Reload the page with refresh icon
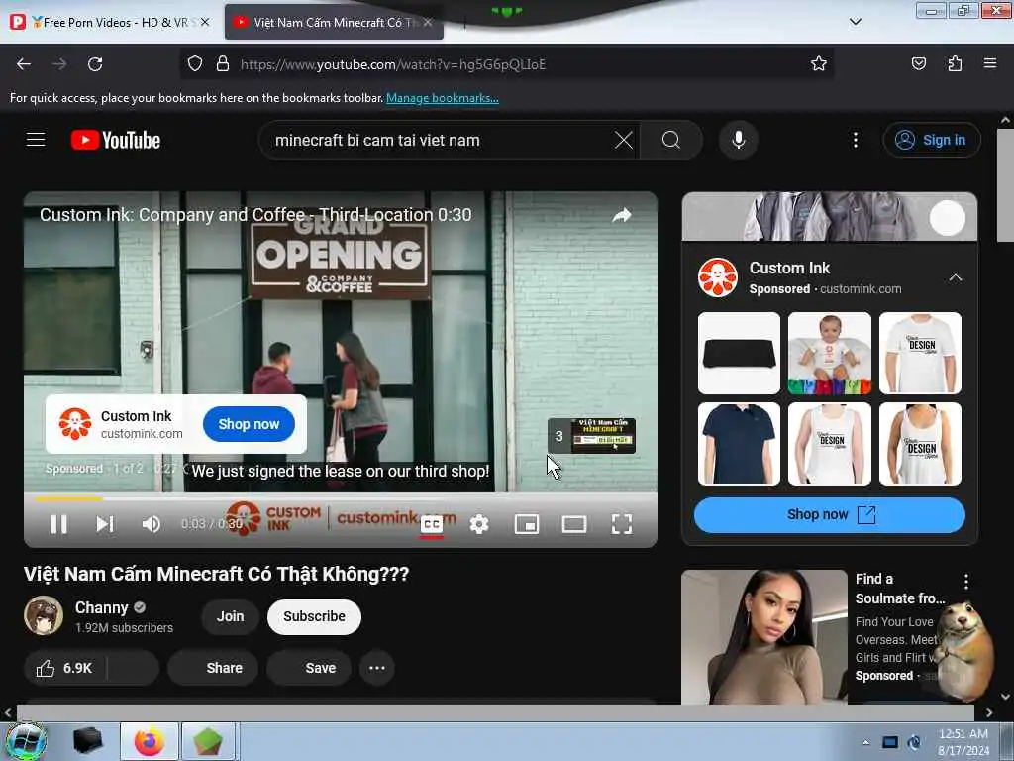The width and height of the screenshot is (1014, 761). coord(95,64)
